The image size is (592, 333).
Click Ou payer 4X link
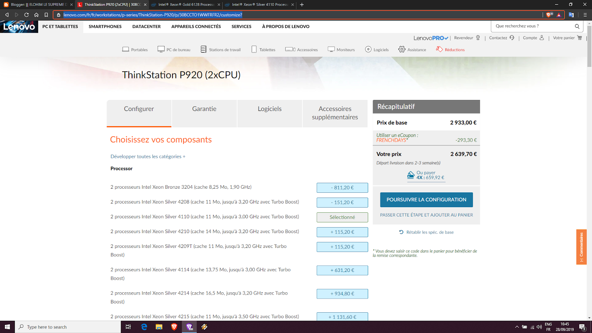click(426, 175)
